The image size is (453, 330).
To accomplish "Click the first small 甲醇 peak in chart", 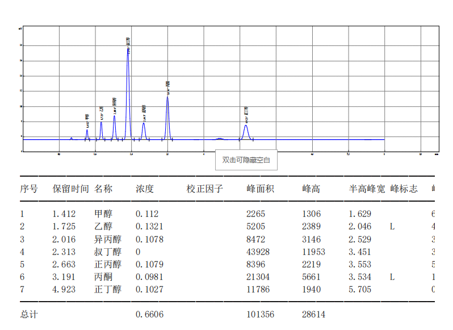I will pyautogui.click(x=87, y=133).
